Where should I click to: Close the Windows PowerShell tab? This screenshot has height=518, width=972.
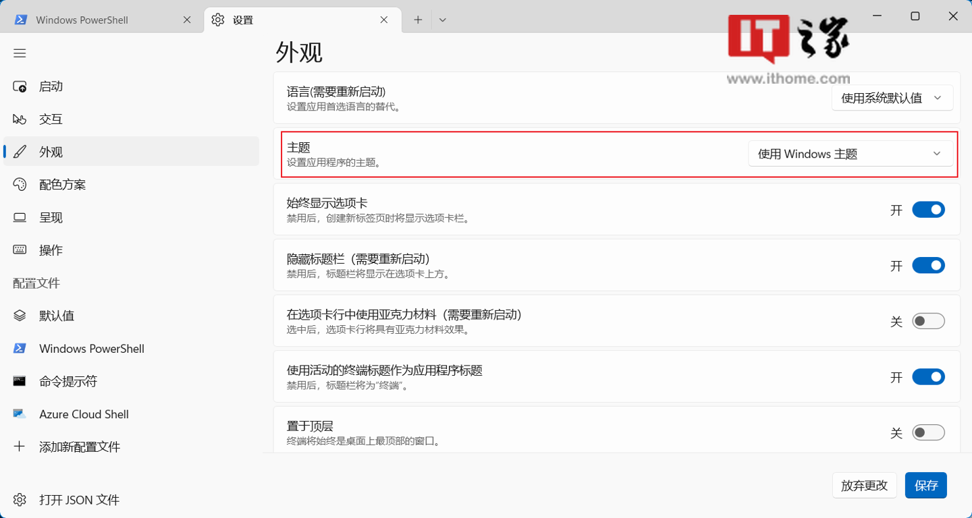point(187,20)
